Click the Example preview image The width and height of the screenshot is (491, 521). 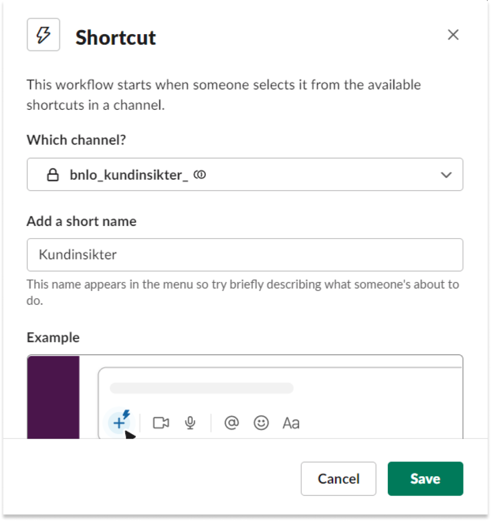(245, 397)
